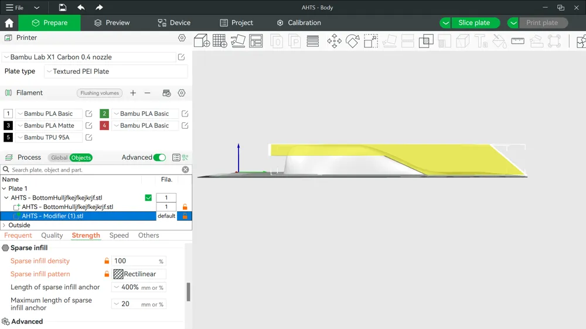This screenshot has height=329, width=586.
Task: Switch process settings to Global
Action: (59, 157)
